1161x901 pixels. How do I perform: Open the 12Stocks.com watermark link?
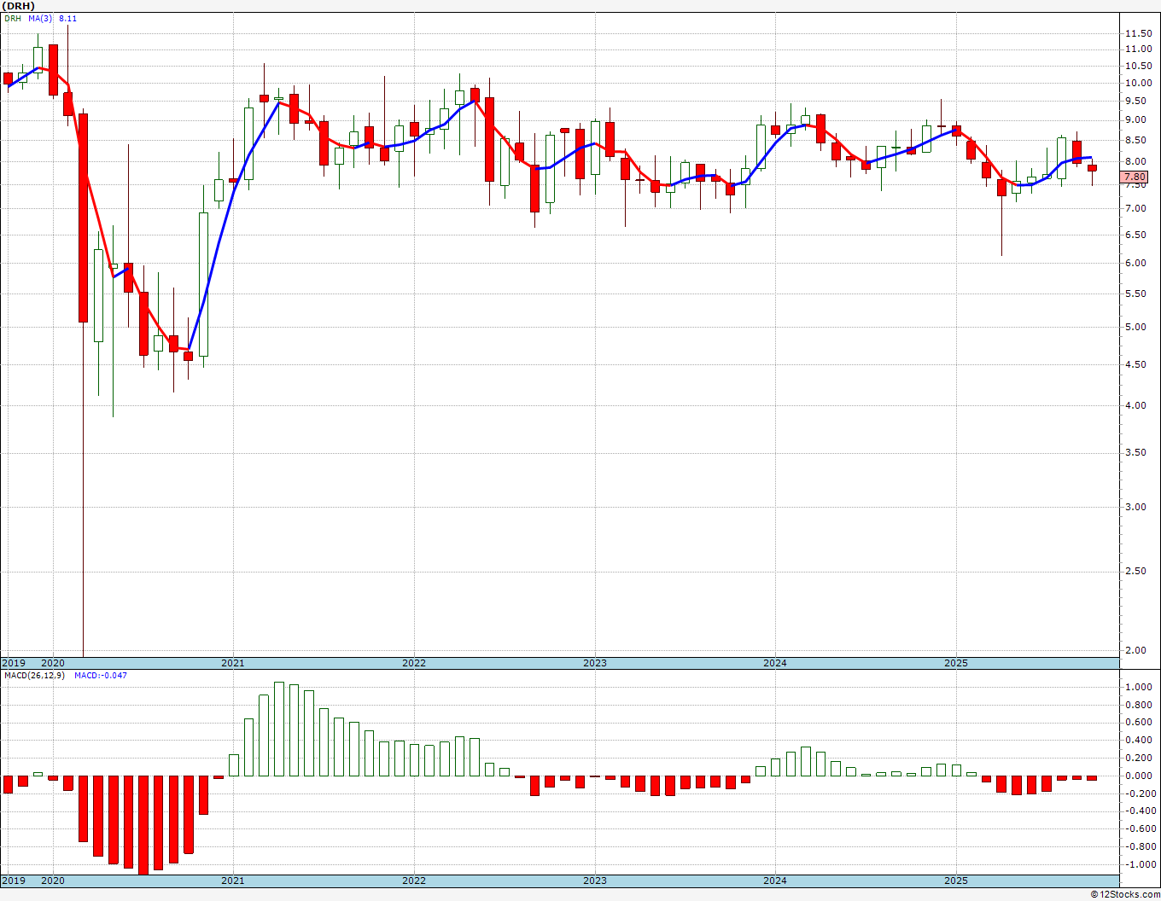pos(1125,894)
